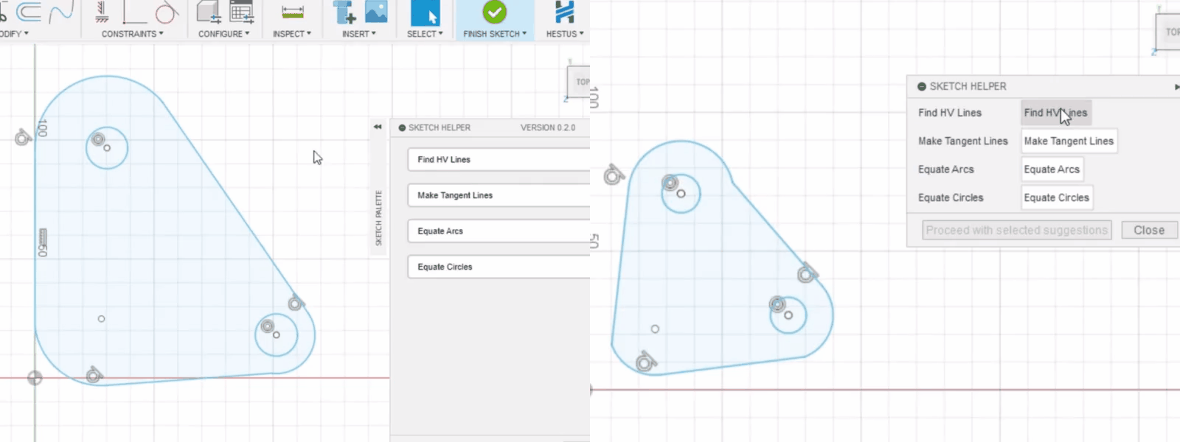Click the Insert image canvas icon
This screenshot has height=442, width=1180.
(376, 12)
